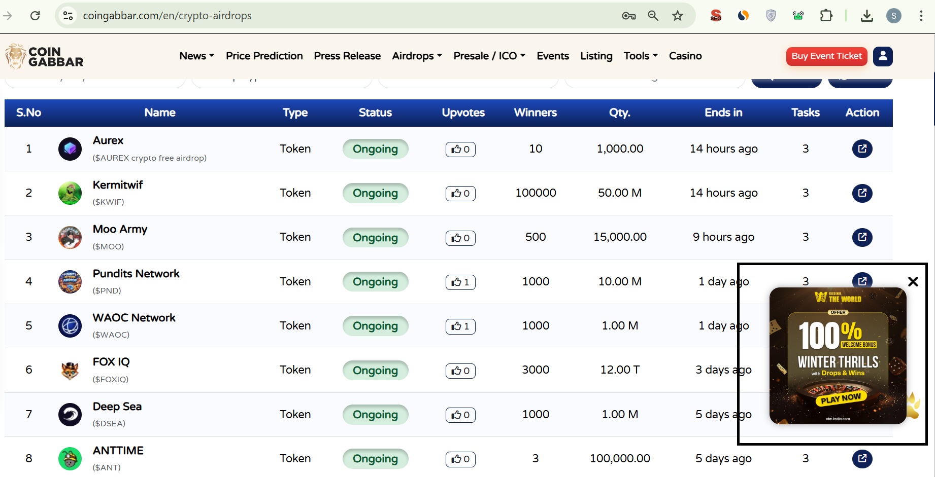Open the ANTTIME airdrop action icon
935x477 pixels.
click(x=862, y=459)
